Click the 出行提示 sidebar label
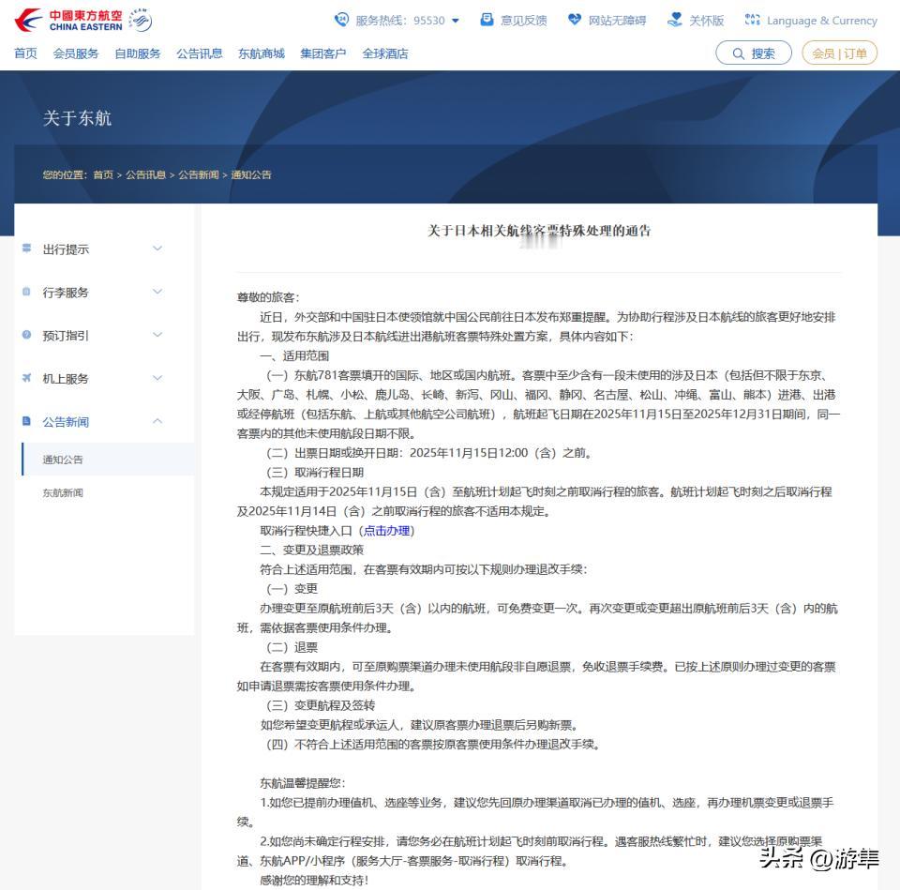The height and width of the screenshot is (890, 900). [x=66, y=249]
